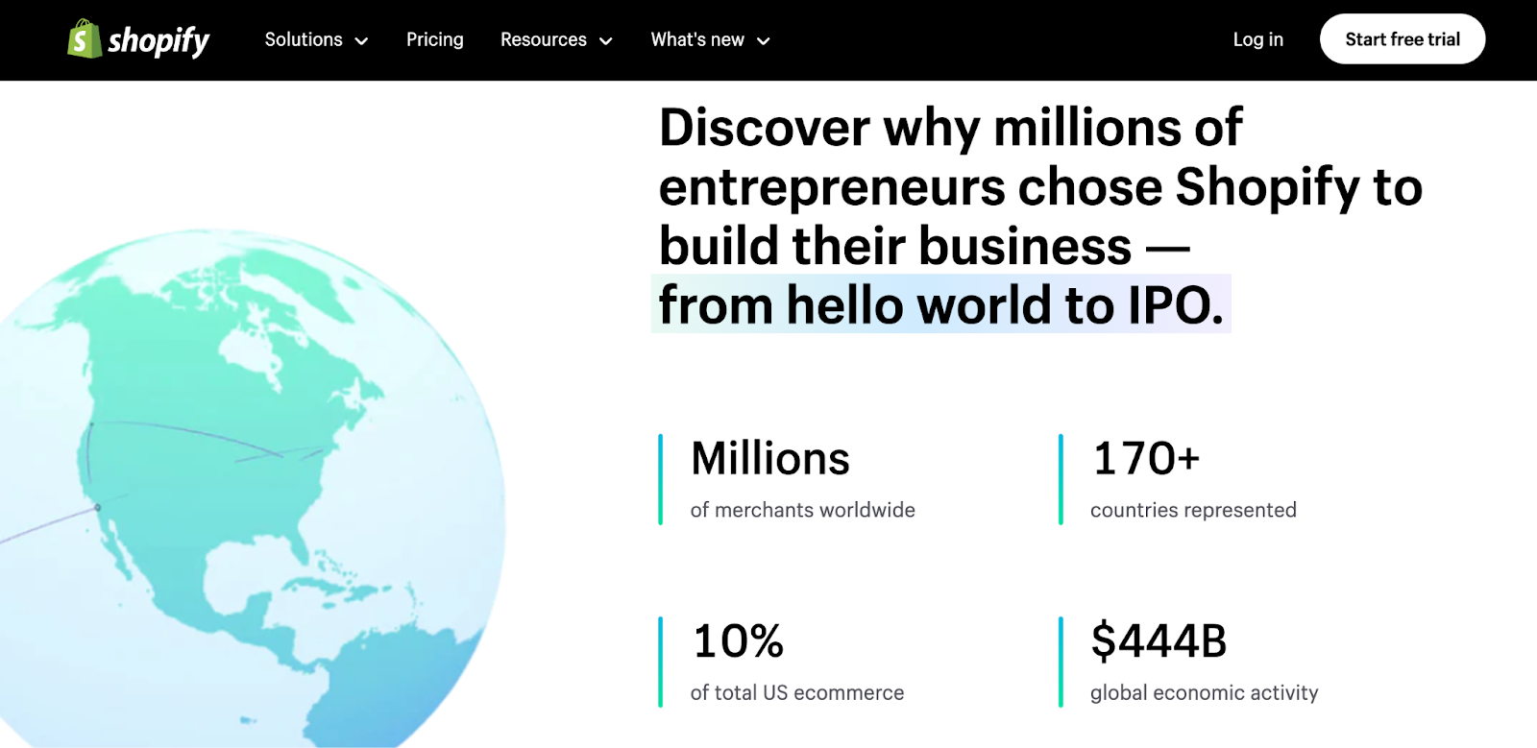Click the Log in link
The image size is (1537, 748).
(1257, 39)
